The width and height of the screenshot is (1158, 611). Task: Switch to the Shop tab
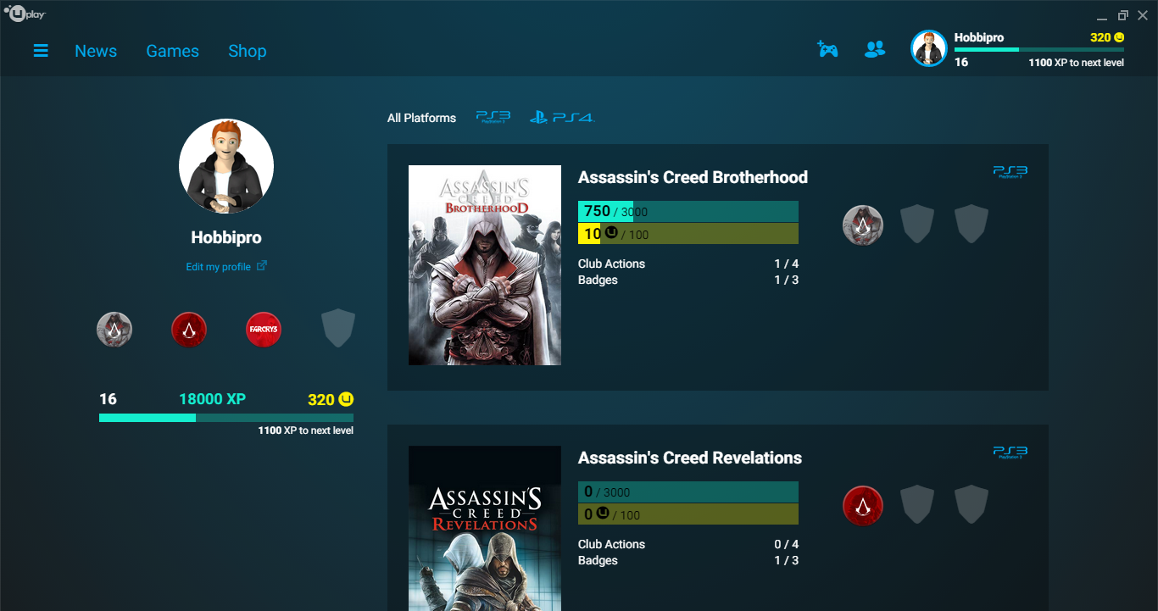(x=248, y=51)
